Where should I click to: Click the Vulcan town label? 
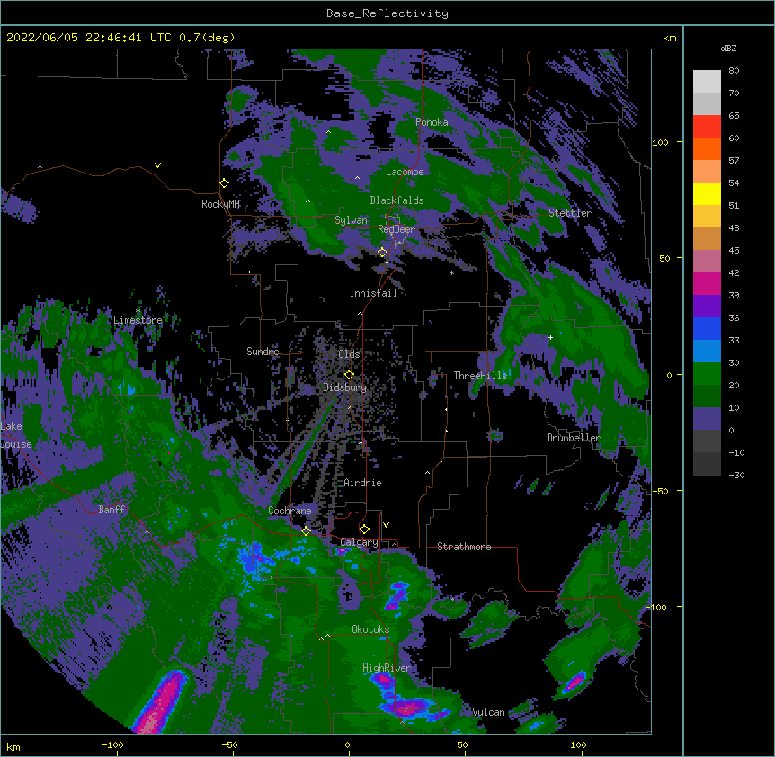click(488, 713)
